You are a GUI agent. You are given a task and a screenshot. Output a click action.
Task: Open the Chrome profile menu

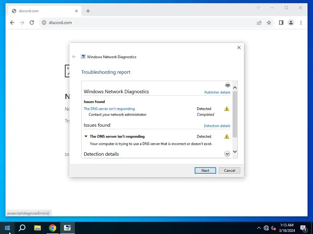coord(291,23)
